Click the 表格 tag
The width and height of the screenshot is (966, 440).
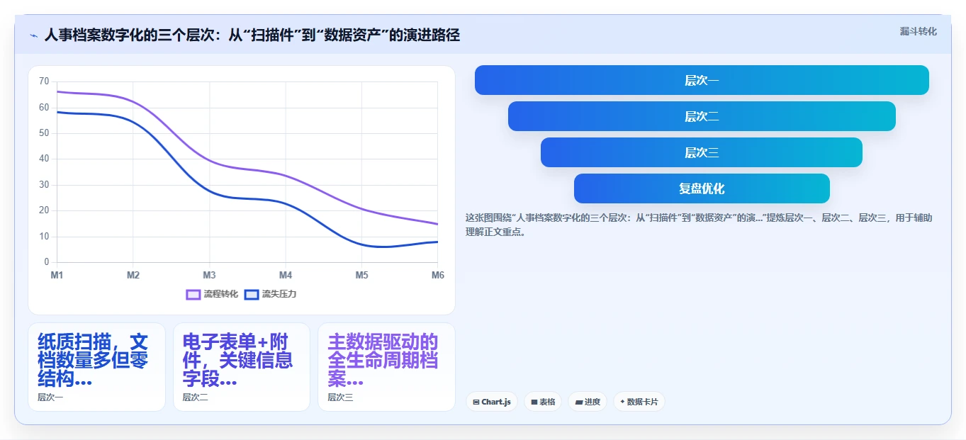[x=543, y=402]
